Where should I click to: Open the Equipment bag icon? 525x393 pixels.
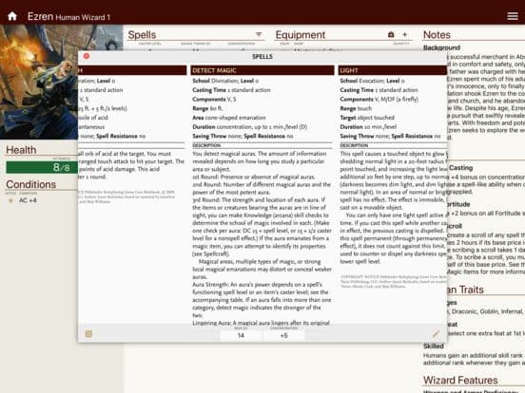click(x=391, y=34)
